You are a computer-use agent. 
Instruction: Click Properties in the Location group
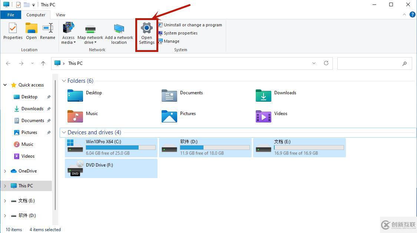point(13,32)
